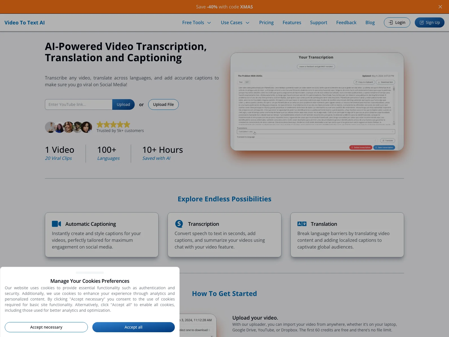Click the Upload your video heading
Image resolution: width=449 pixels, height=337 pixels.
click(255, 318)
